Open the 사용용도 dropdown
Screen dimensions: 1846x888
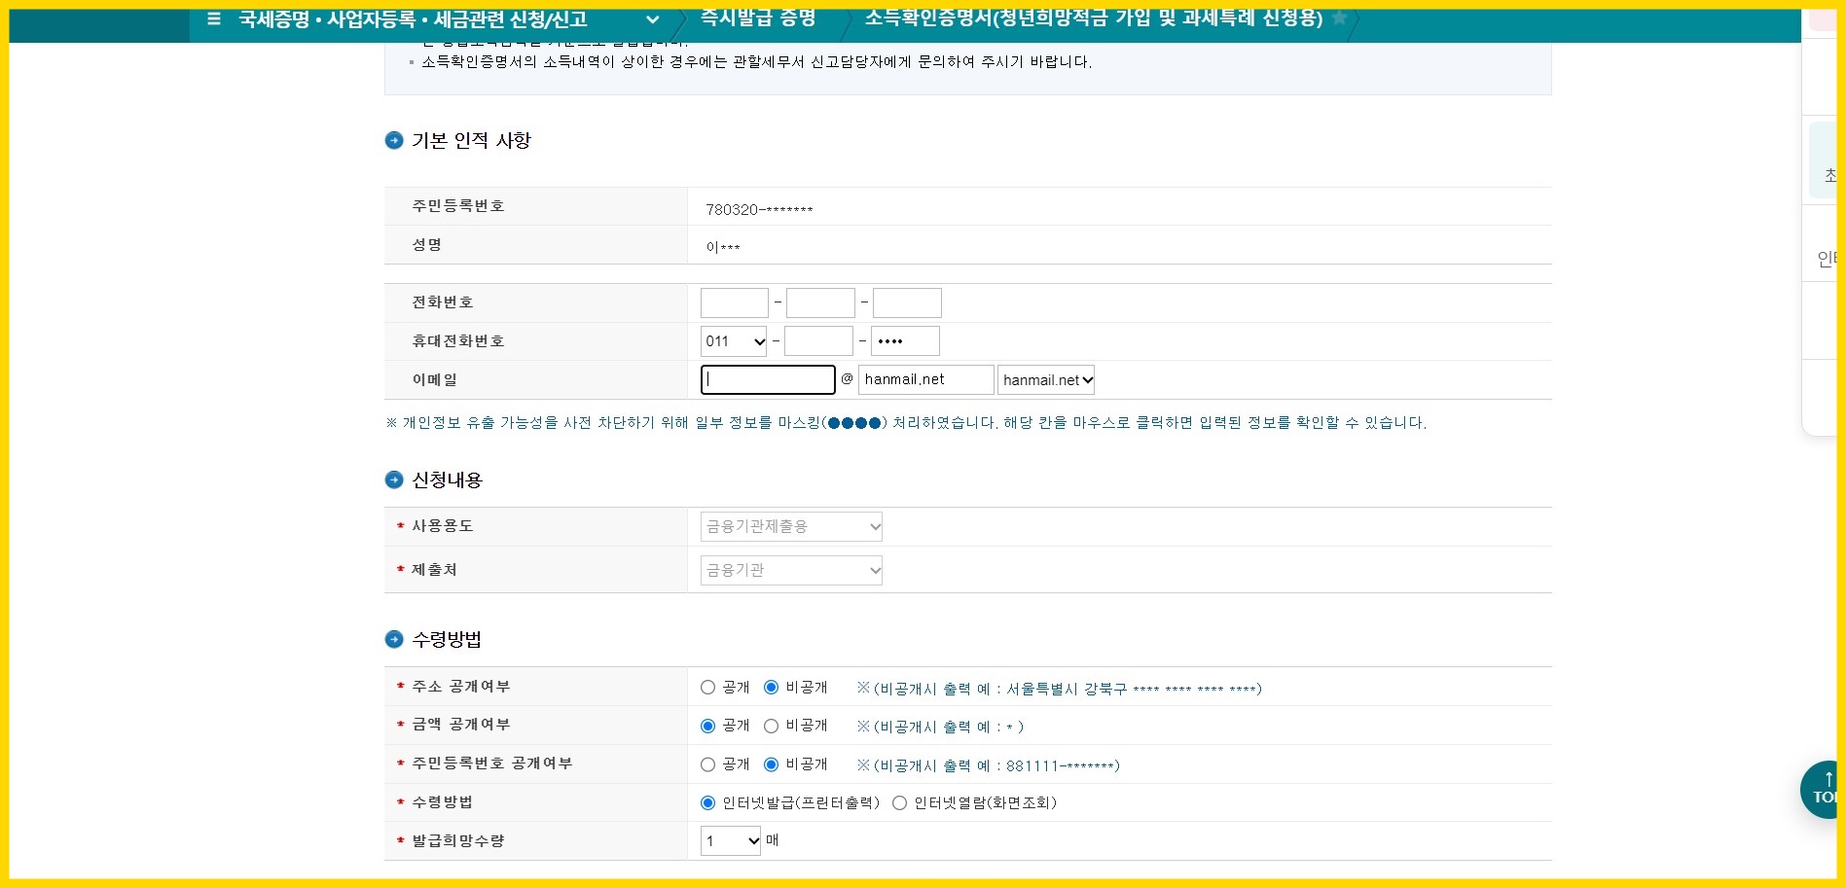pos(791,526)
